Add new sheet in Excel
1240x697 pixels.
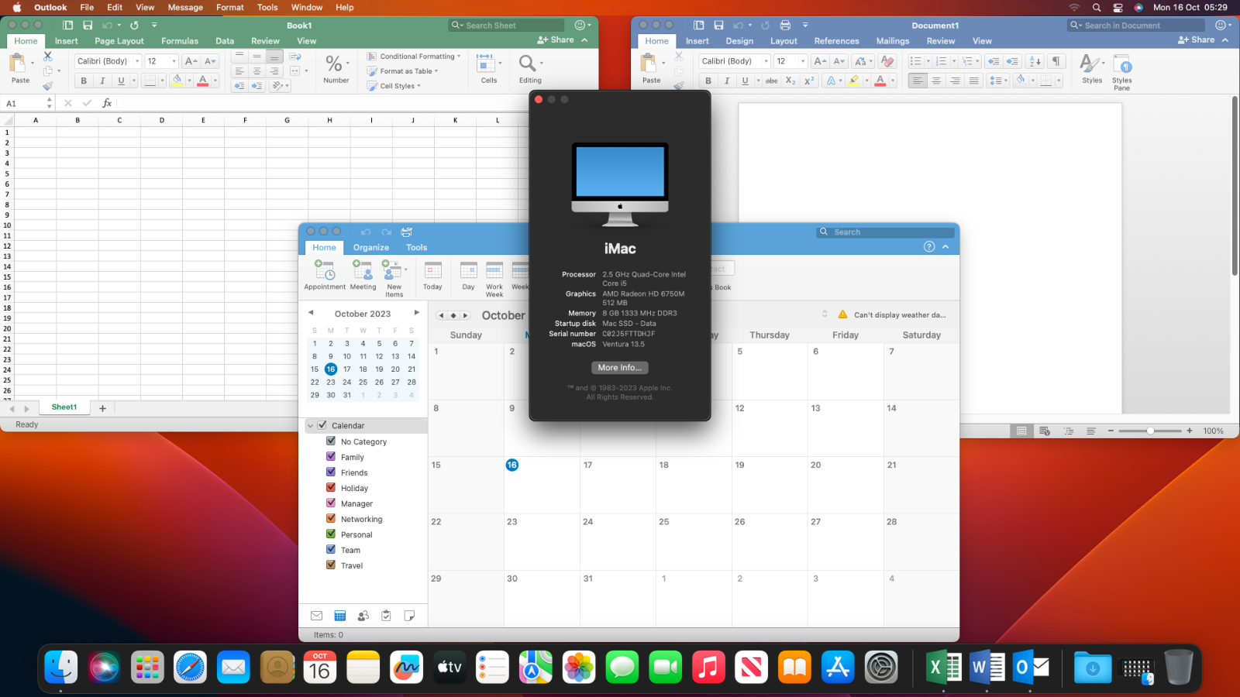(x=102, y=408)
